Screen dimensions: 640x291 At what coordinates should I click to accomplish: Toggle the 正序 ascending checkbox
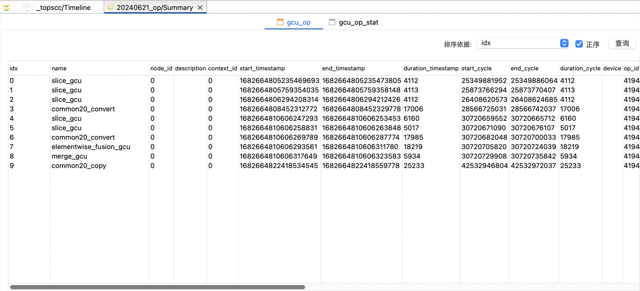click(x=579, y=44)
